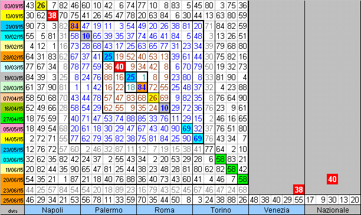Select the Napoli column header

(x=52, y=210)
